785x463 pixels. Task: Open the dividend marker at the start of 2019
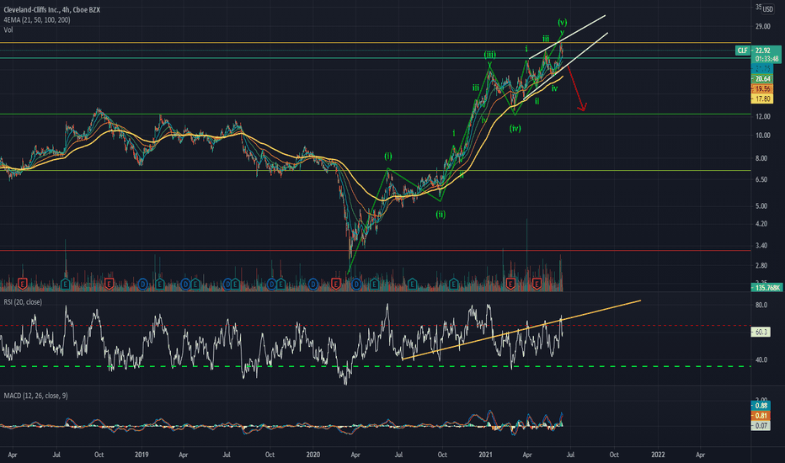[142, 285]
